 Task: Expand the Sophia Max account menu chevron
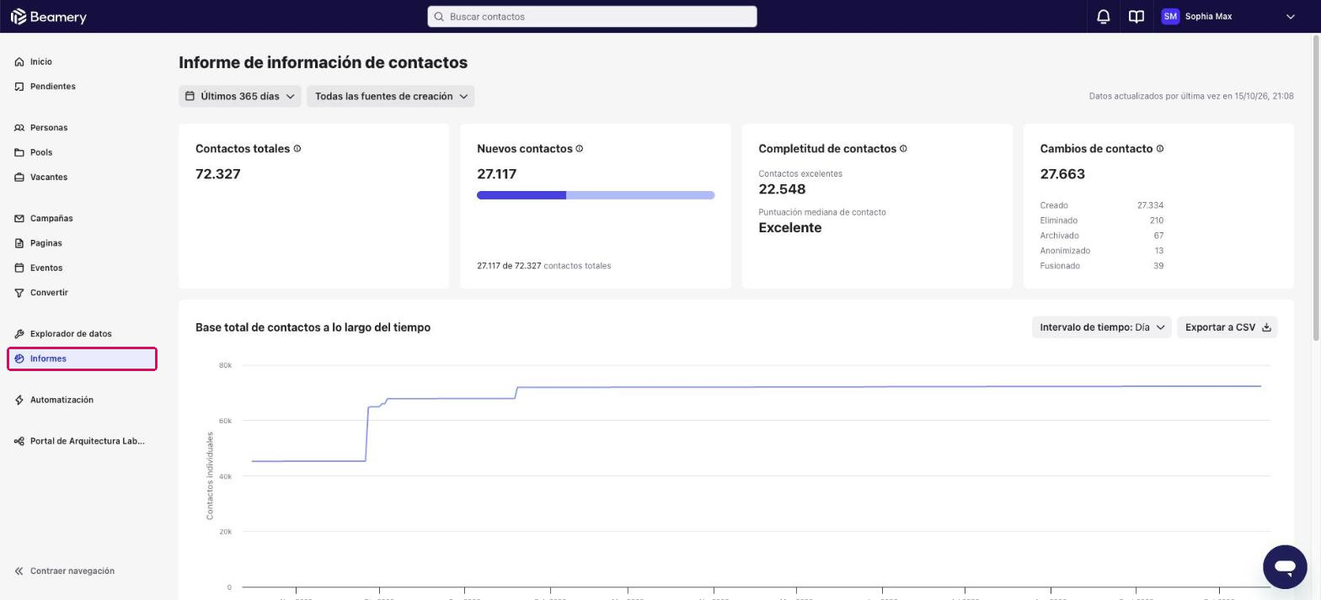pos(1290,17)
